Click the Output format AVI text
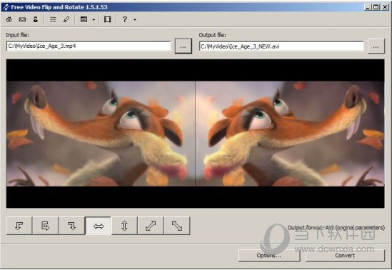 (336, 227)
